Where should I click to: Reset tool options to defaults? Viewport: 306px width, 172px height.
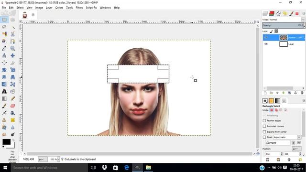[300, 160]
